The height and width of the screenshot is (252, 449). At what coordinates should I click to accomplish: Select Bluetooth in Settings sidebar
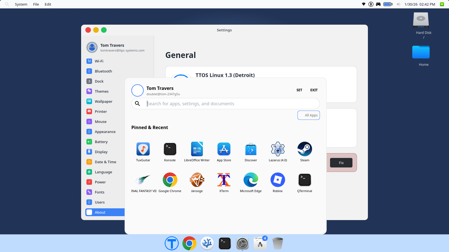click(105, 71)
